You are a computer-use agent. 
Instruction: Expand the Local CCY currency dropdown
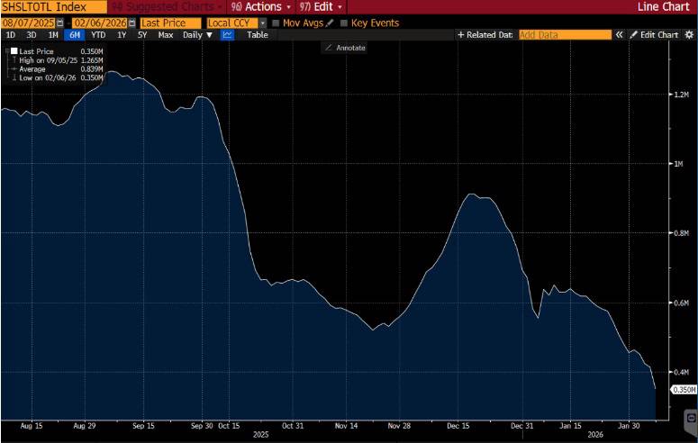tap(263, 23)
